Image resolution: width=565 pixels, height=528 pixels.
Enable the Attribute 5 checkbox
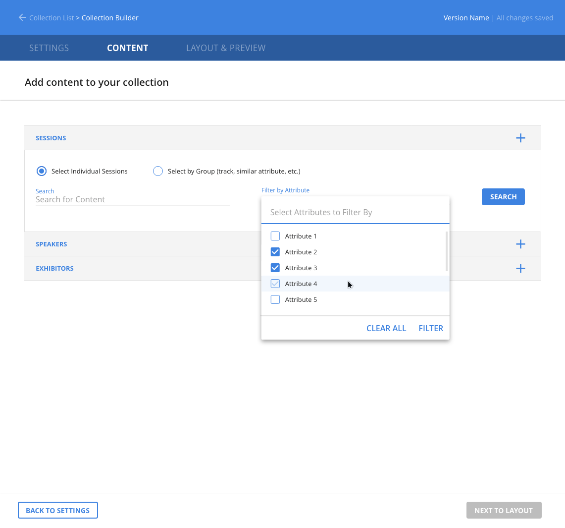[275, 299]
